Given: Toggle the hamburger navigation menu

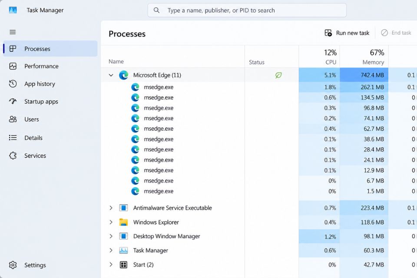Looking at the screenshot, I should tap(13, 32).
